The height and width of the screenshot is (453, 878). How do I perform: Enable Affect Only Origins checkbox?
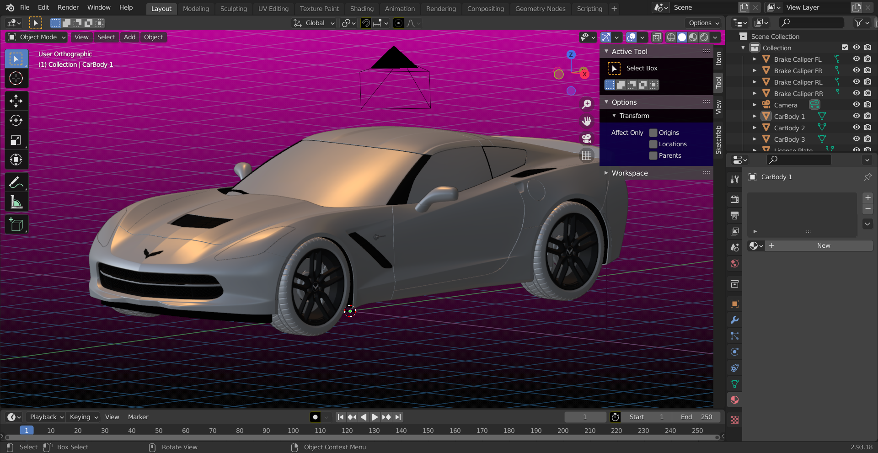[x=653, y=133]
